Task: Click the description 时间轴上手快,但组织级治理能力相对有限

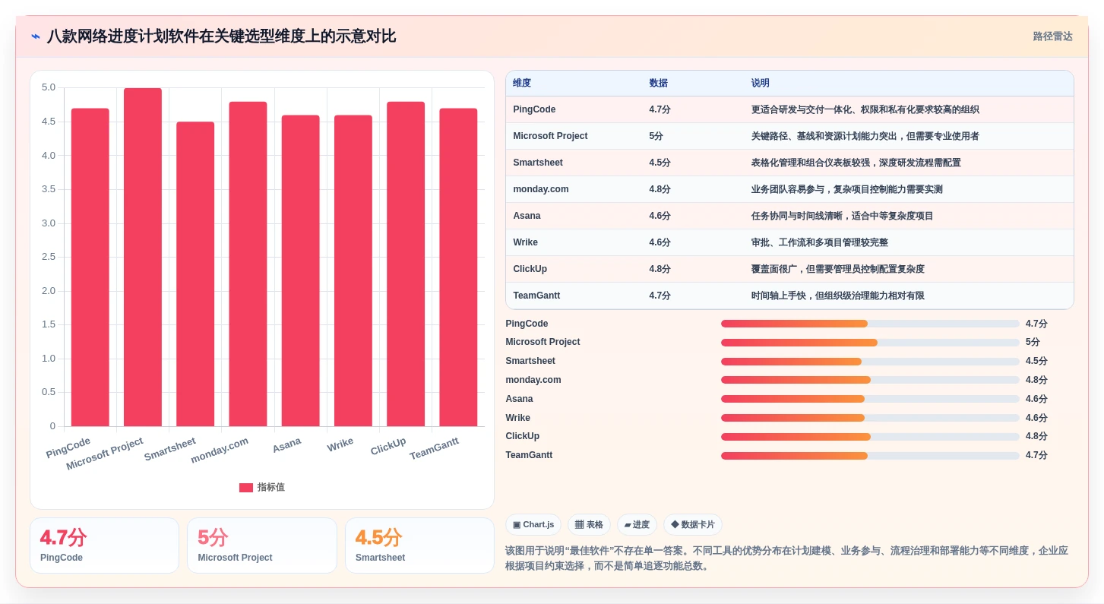Action: coord(837,296)
